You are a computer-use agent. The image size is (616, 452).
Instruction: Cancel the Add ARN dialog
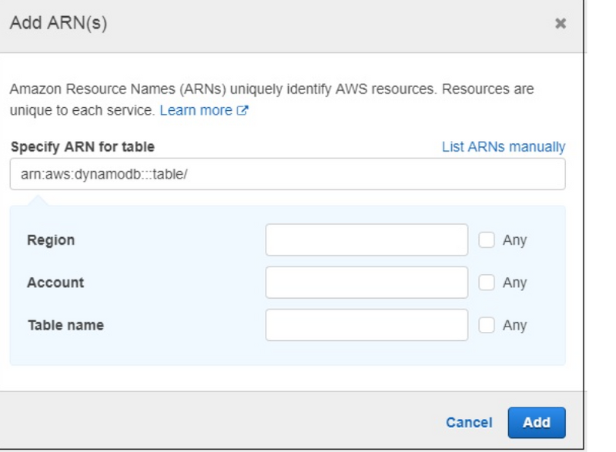click(469, 423)
